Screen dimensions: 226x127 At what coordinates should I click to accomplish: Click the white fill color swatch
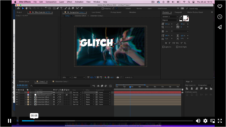pyautogui.click(x=185, y=17)
